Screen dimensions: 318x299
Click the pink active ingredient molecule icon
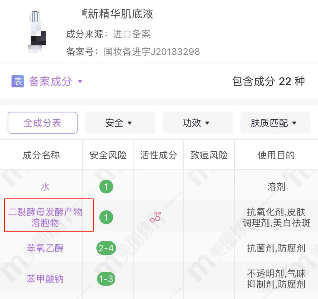[x=155, y=217]
